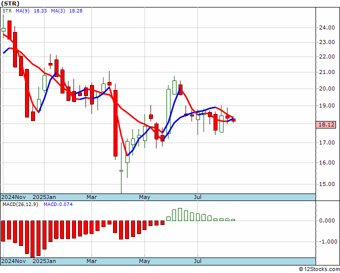Click 2024Nov on the price chart axis
340x273 pixels.
coord(13,197)
